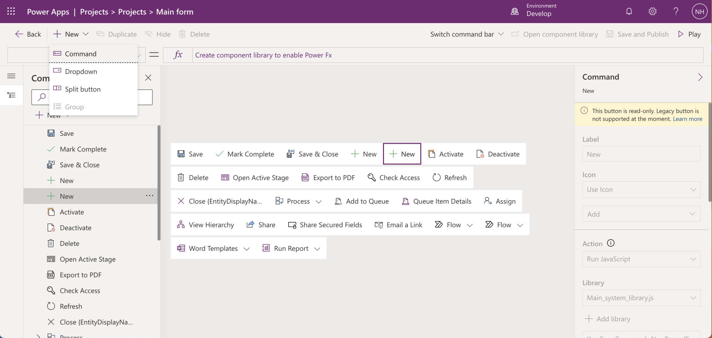The width and height of the screenshot is (712, 338).
Task: Open the Learn more link
Action: (687, 119)
